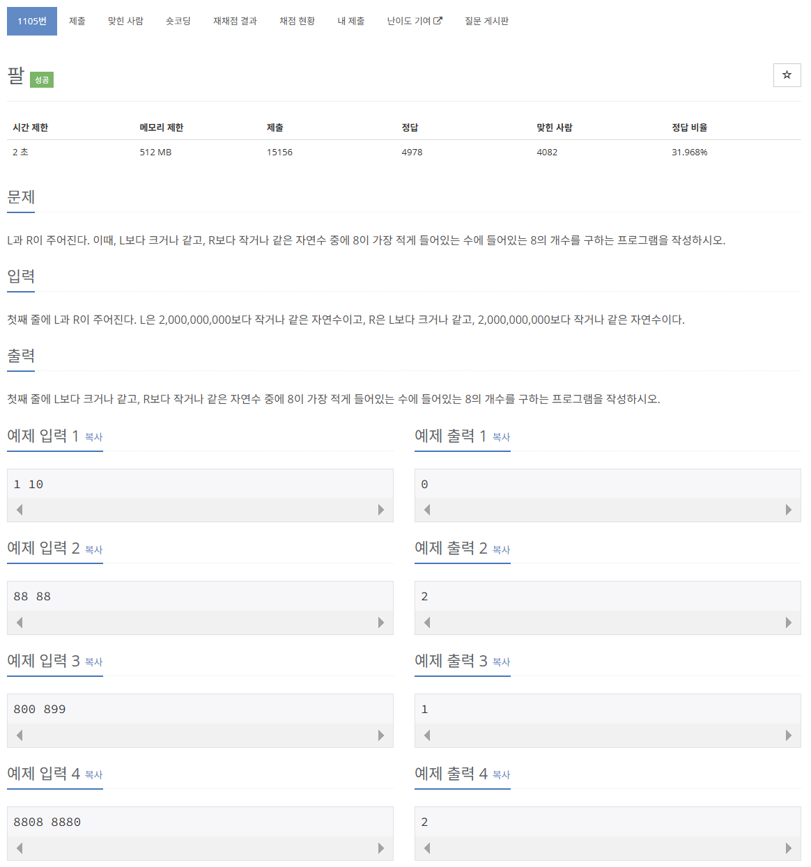
Task: Copy 예제 출력 2 via 복사 link
Action: pos(501,550)
